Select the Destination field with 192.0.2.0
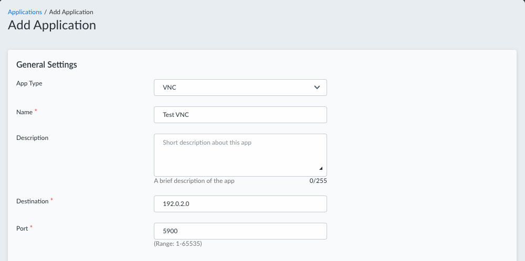The image size is (525, 261). (240, 204)
